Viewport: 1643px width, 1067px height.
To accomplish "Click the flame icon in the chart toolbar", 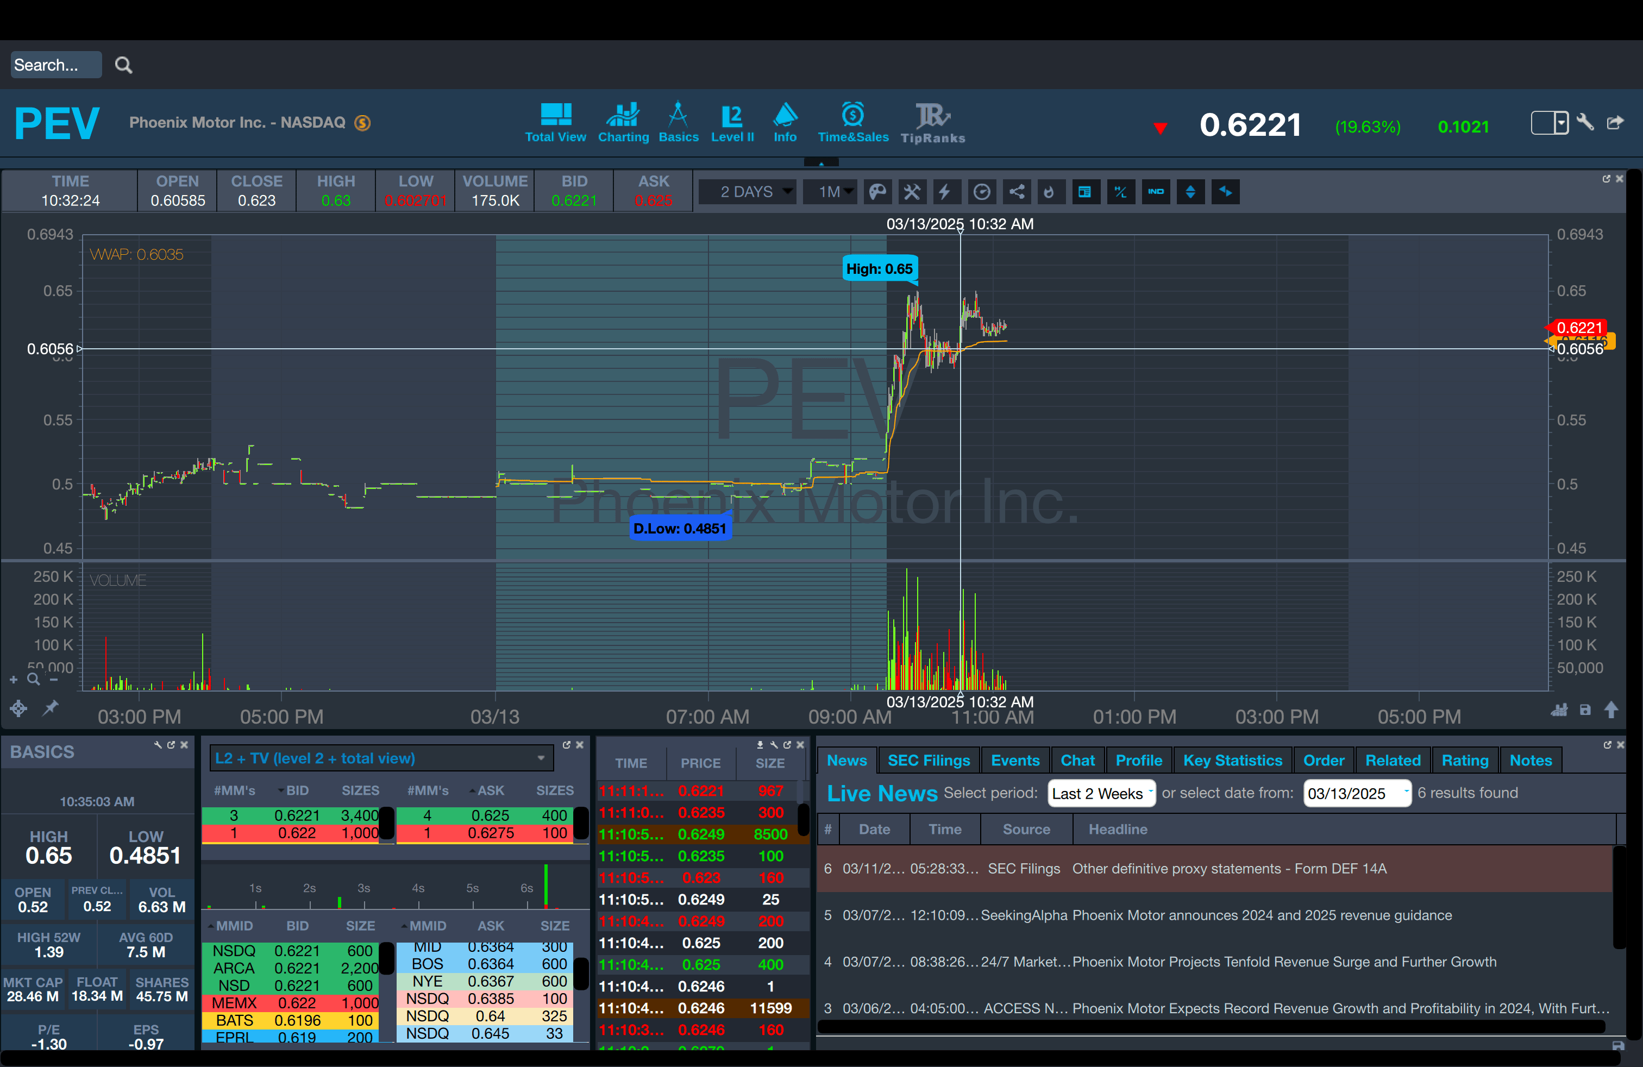I will click(1049, 192).
